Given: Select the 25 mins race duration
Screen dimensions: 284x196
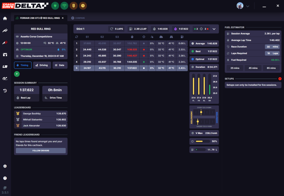Looking at the screenshot, I should point(235,68).
